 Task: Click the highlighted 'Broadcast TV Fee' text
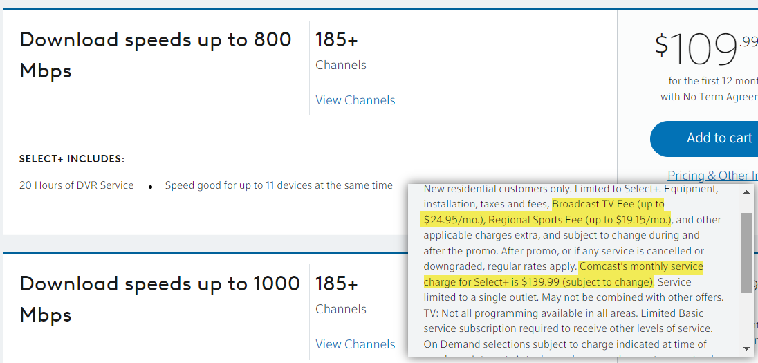608,205
